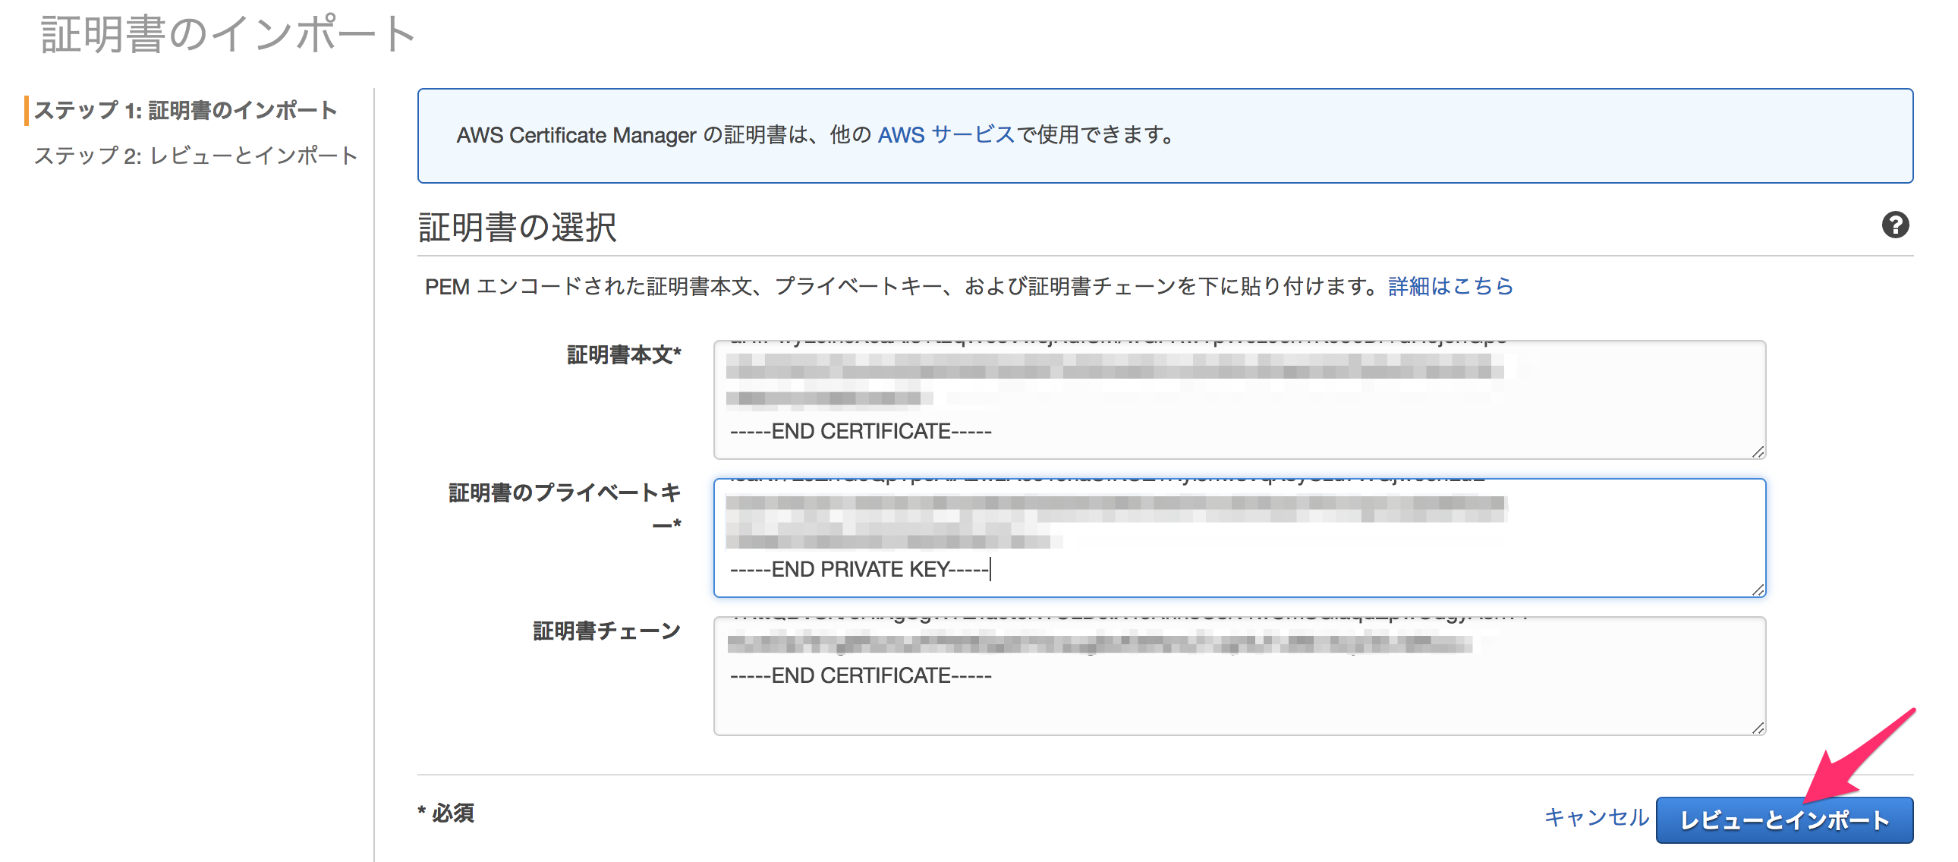1958x862 pixels.
Task: Click the 証明書の選択 section heading
Action: 517,228
